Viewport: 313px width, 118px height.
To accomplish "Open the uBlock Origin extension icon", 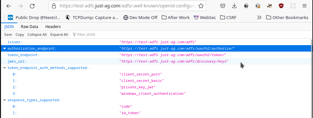I will coord(281,6).
